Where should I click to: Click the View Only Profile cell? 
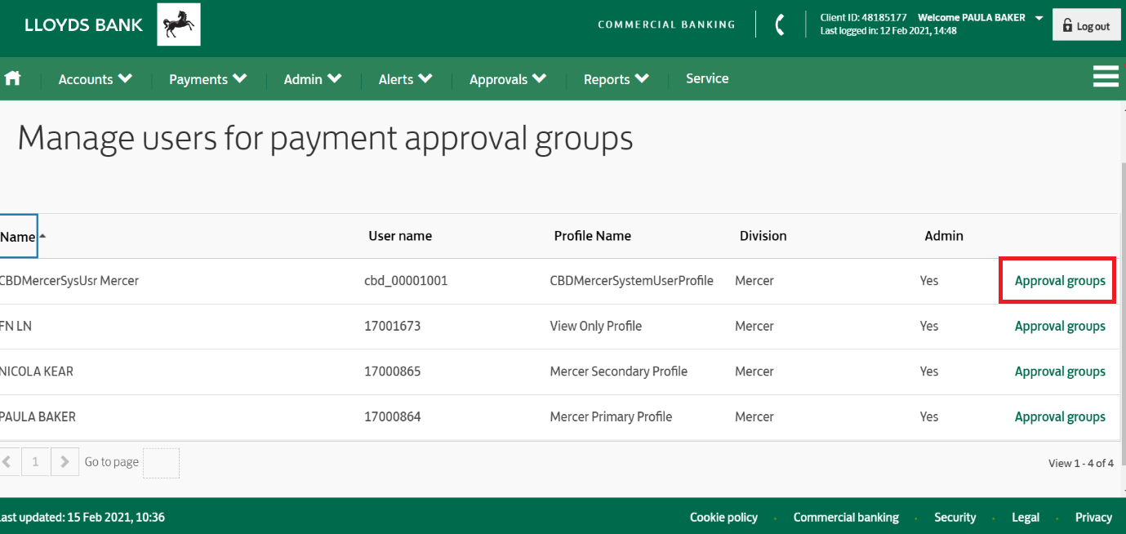[596, 327]
